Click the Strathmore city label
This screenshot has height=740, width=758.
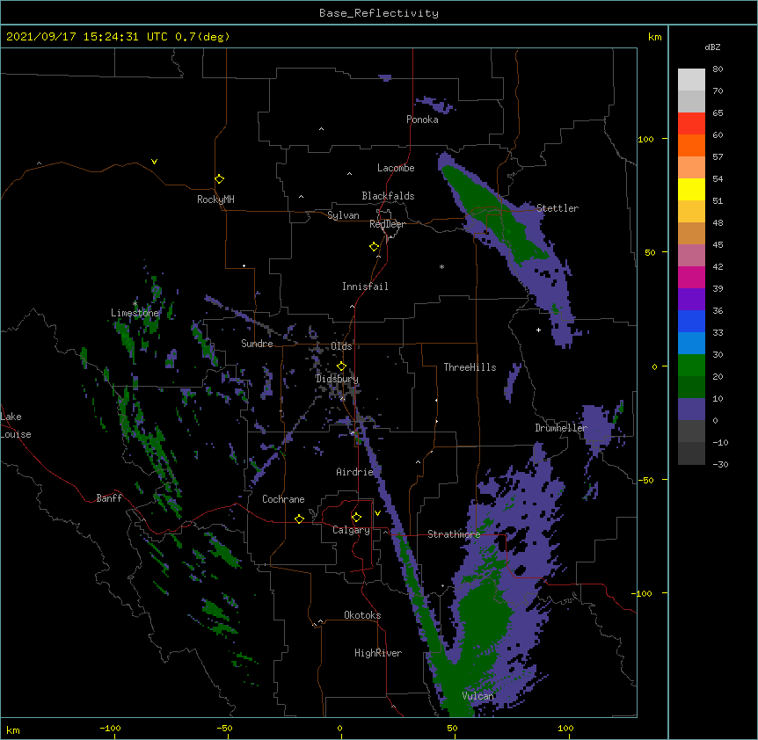(454, 534)
